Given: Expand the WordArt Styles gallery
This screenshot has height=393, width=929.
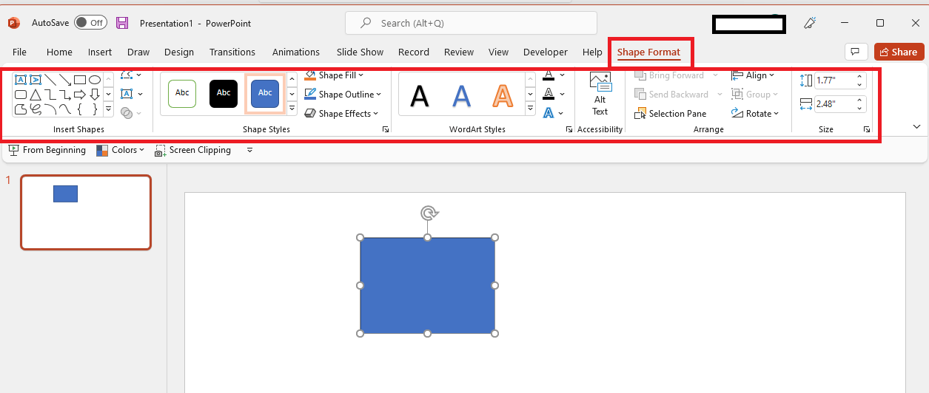Looking at the screenshot, I should pyautogui.click(x=530, y=109).
